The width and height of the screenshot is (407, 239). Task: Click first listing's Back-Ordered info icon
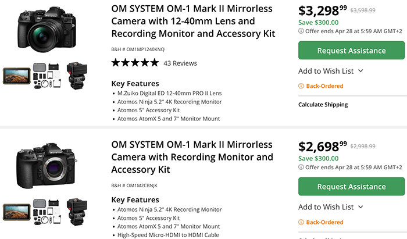coord(301,86)
